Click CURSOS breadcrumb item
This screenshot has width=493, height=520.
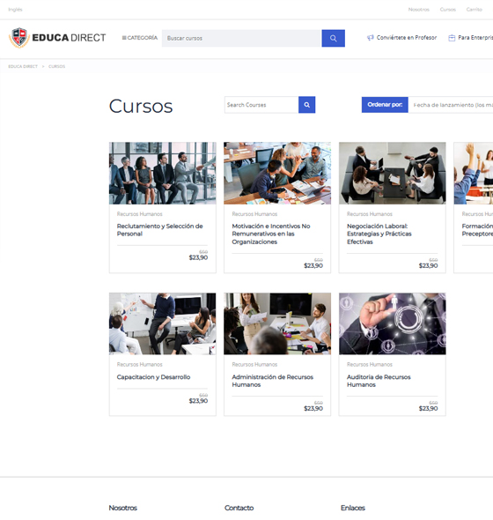point(56,66)
